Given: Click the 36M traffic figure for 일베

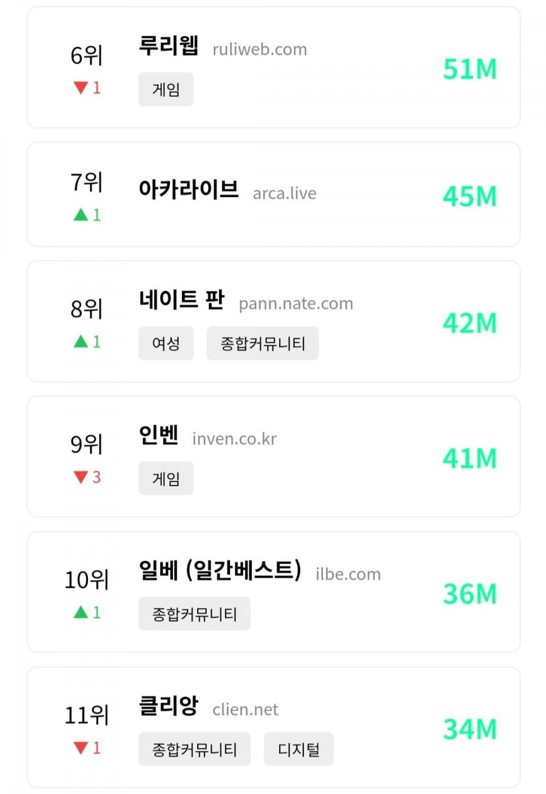Looking at the screenshot, I should tap(470, 593).
